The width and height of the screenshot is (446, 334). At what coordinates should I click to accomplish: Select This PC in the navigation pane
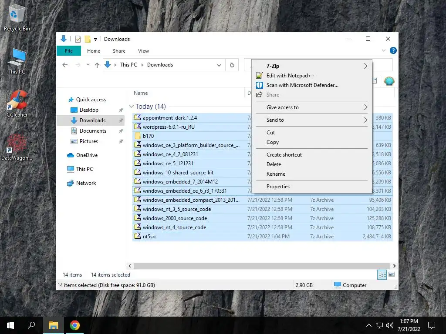[84, 169]
